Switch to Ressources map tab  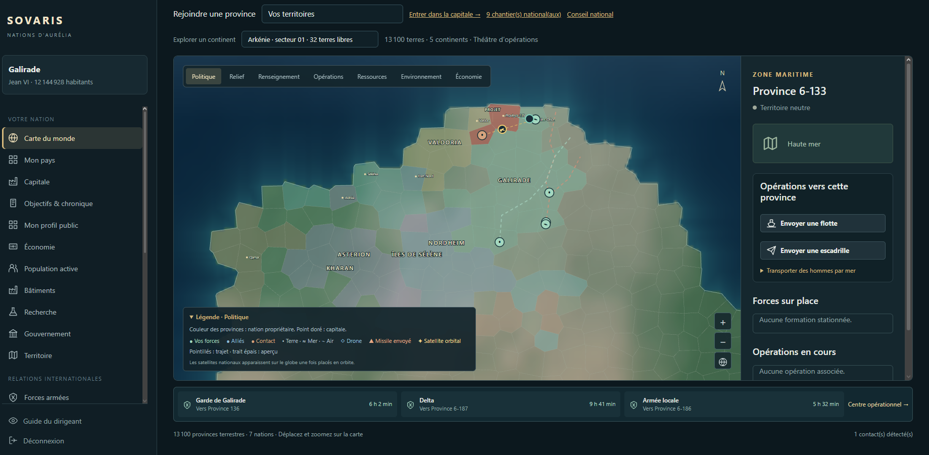tap(372, 77)
